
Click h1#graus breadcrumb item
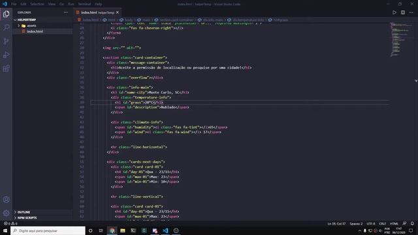[280, 20]
